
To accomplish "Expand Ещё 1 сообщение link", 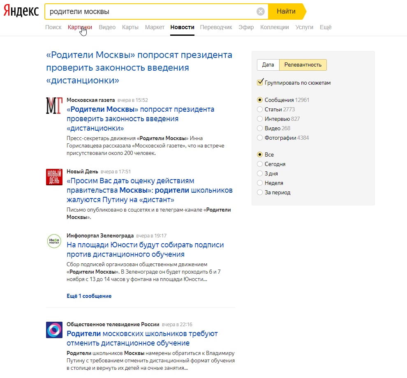I will pos(89,296).
